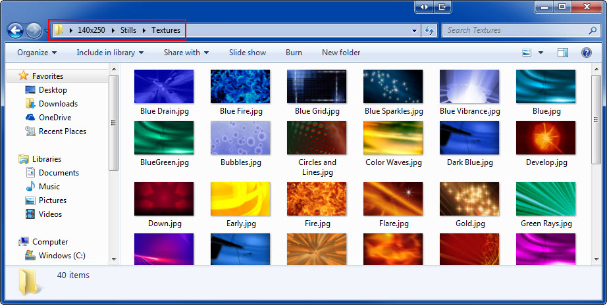Click the New folder button
The height and width of the screenshot is (305, 607).
click(340, 53)
